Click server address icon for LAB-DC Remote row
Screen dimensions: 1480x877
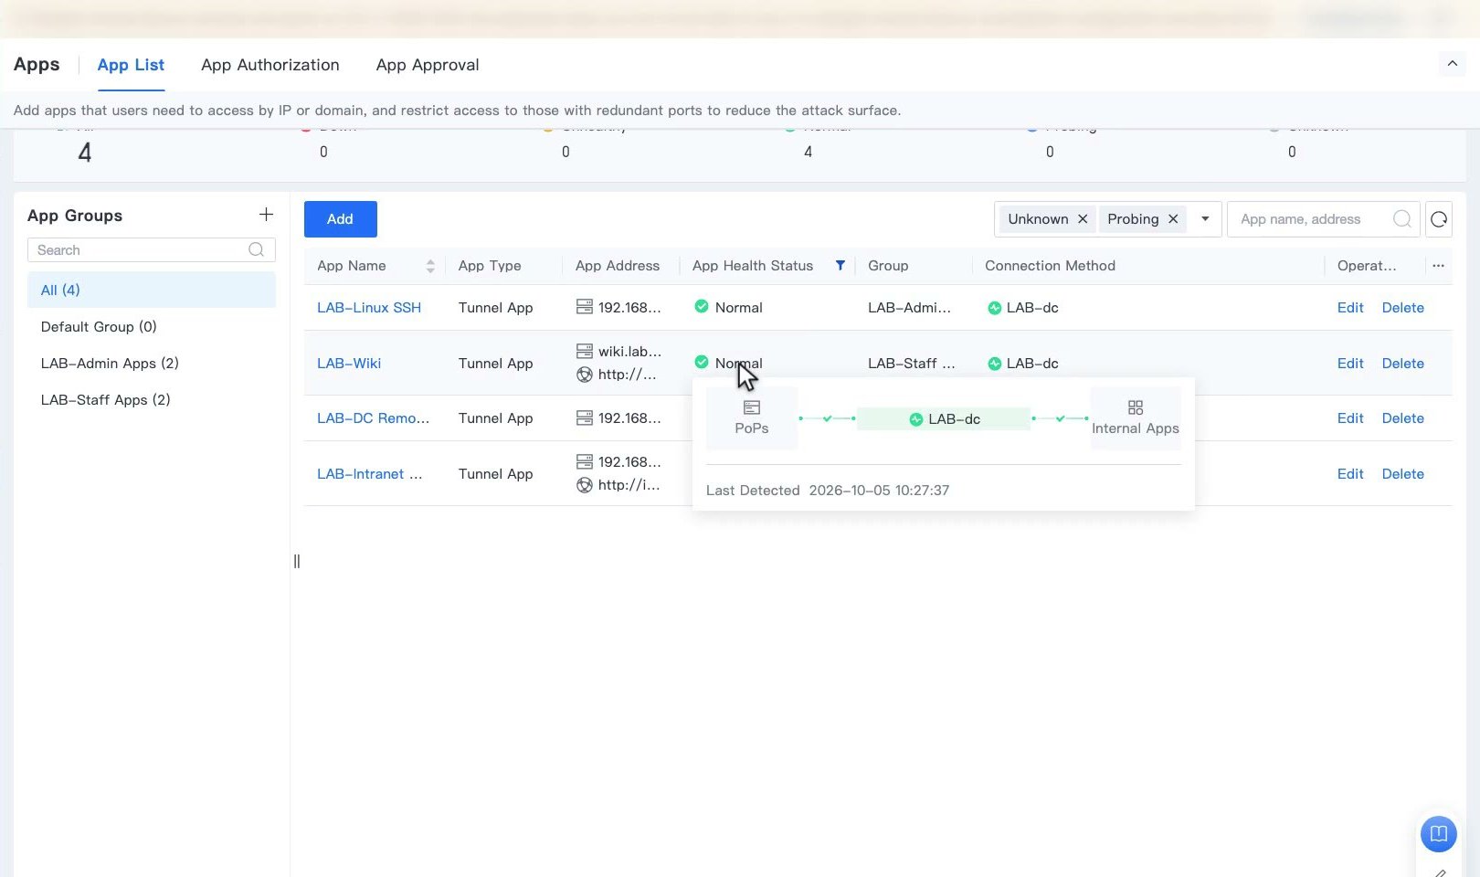585,417
